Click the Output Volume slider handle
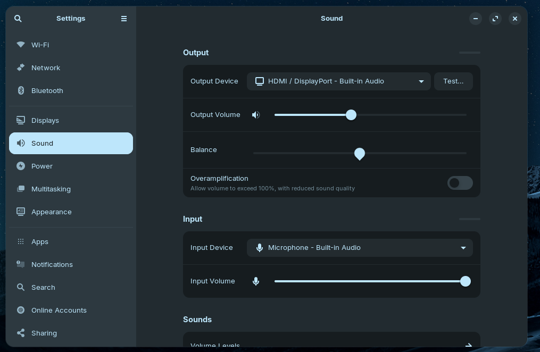Screen dimensions: 540x352 click(351, 115)
